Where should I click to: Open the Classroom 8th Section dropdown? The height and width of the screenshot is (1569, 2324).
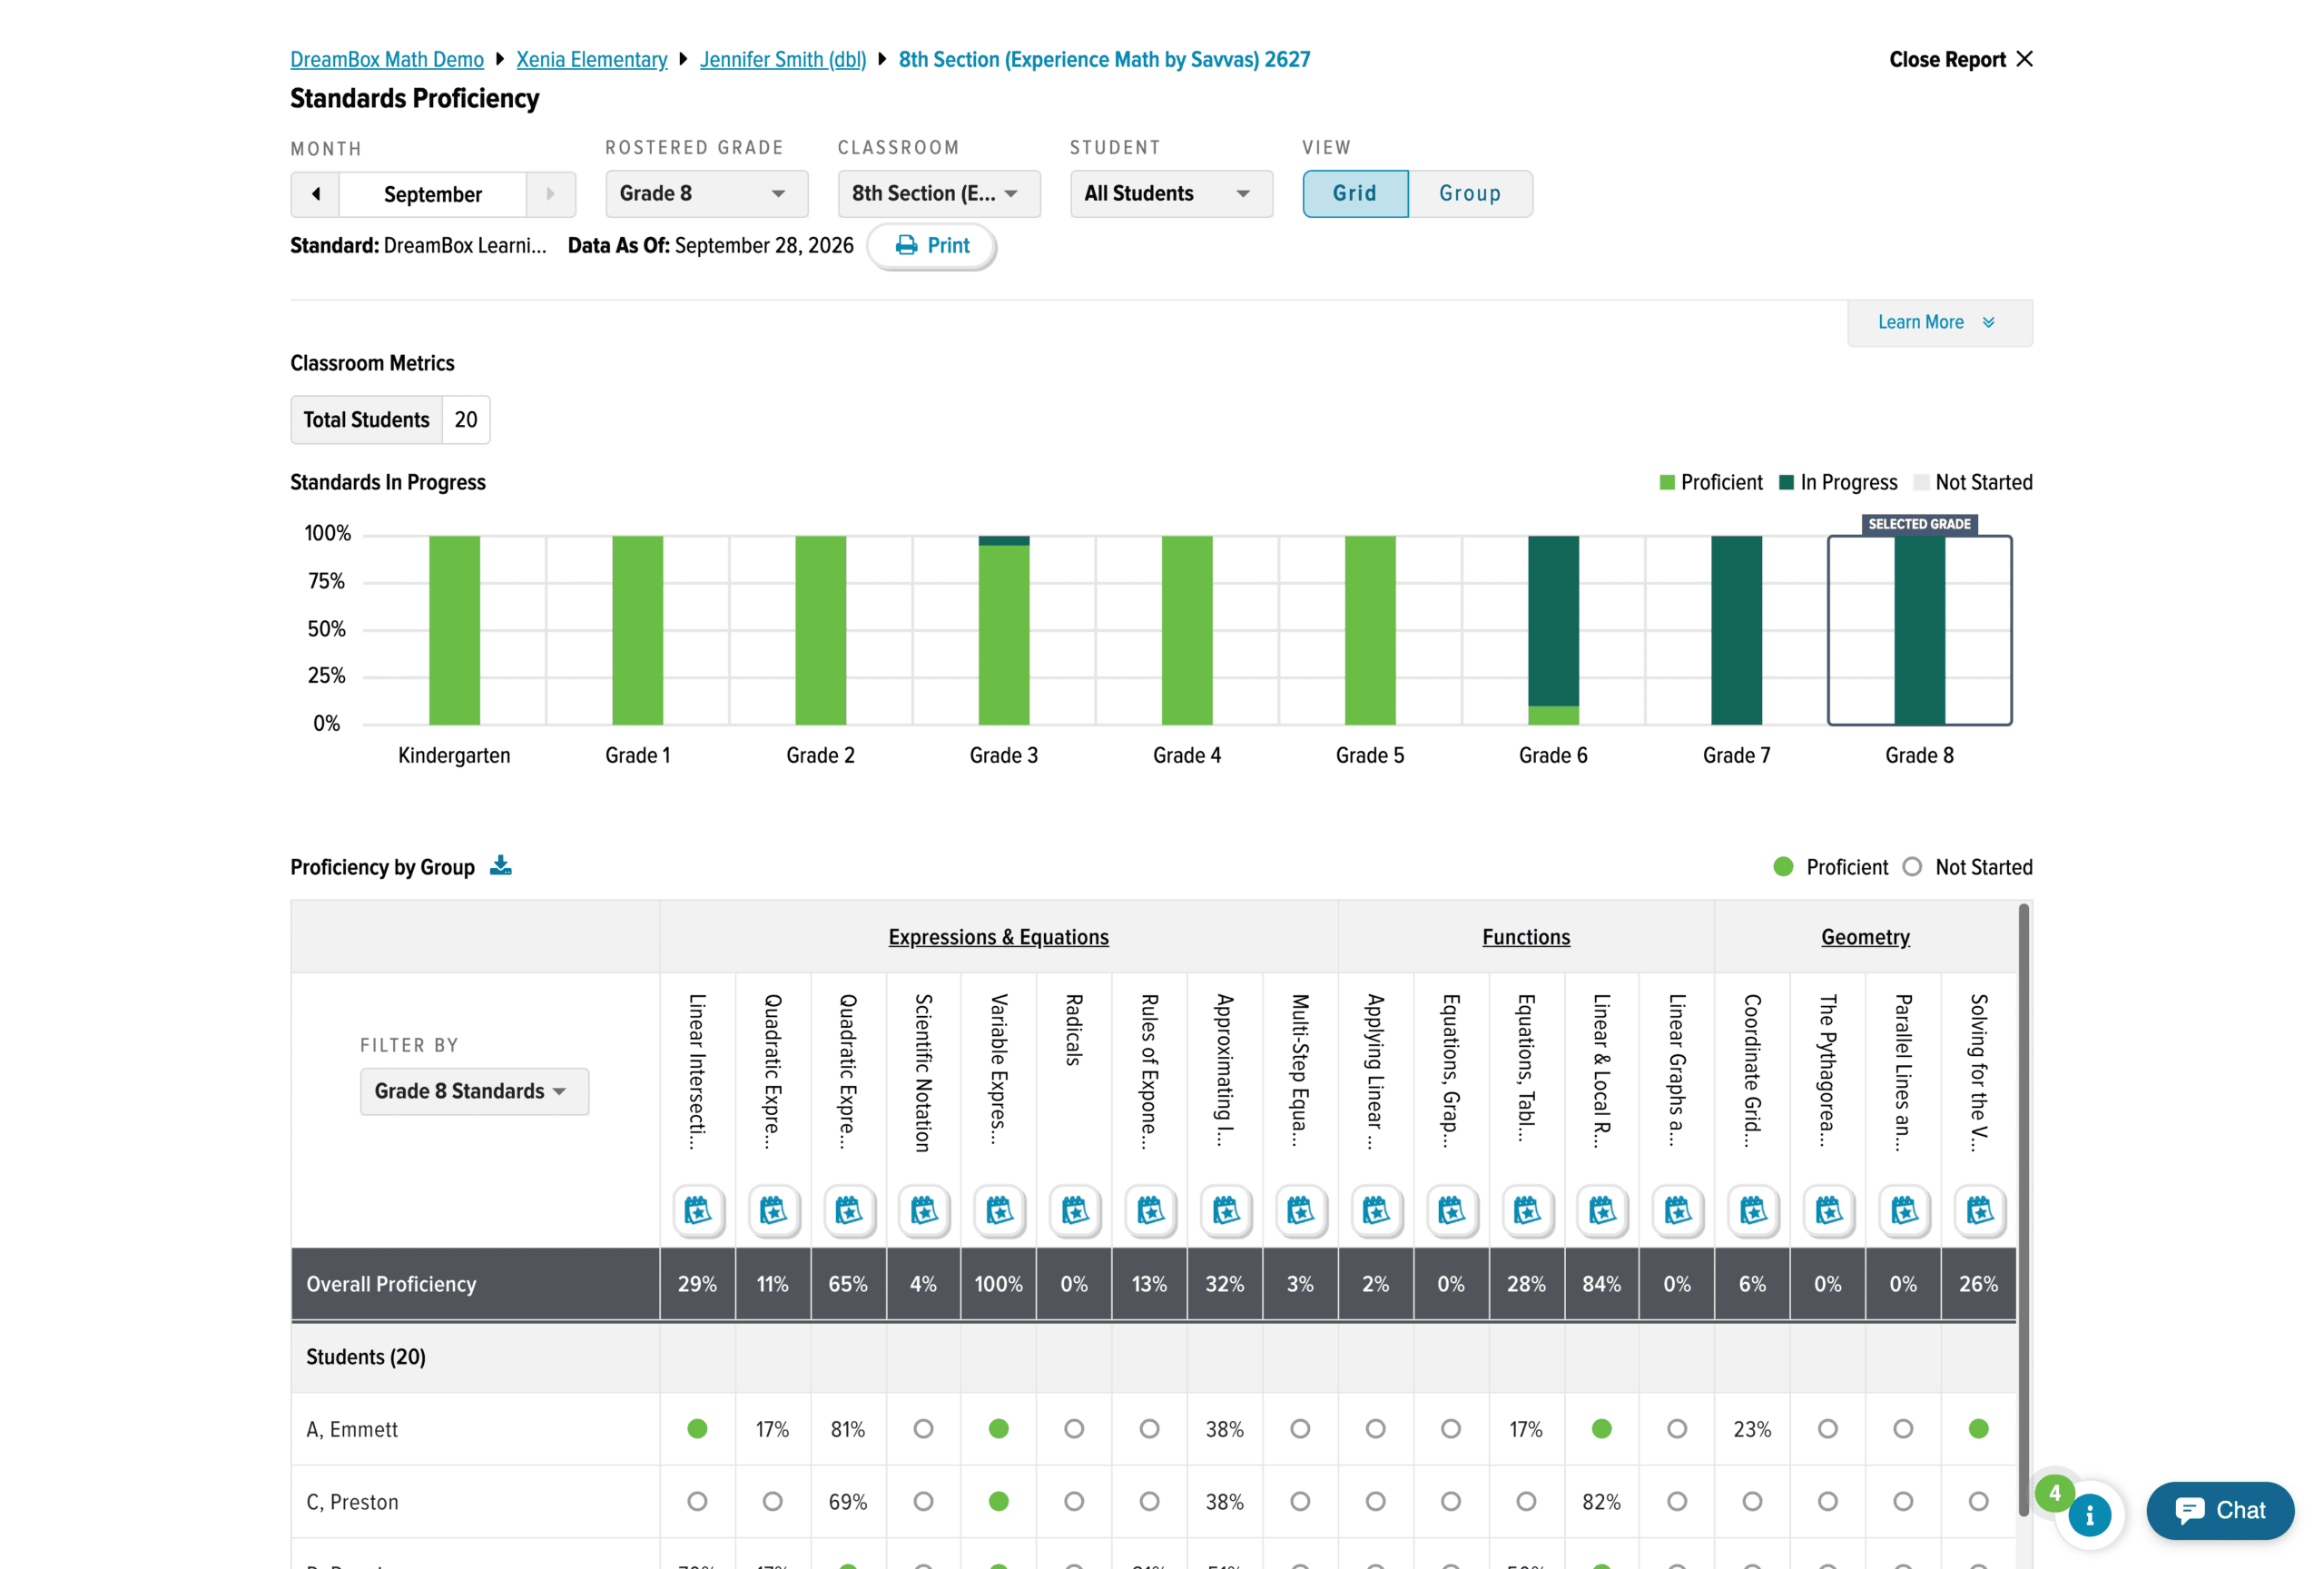click(x=939, y=194)
